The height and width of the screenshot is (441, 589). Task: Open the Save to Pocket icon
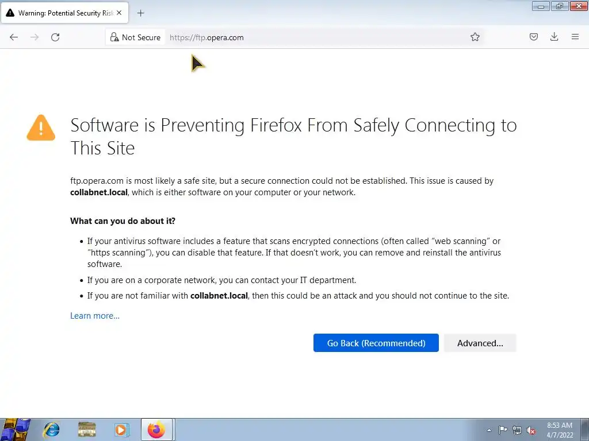point(533,37)
